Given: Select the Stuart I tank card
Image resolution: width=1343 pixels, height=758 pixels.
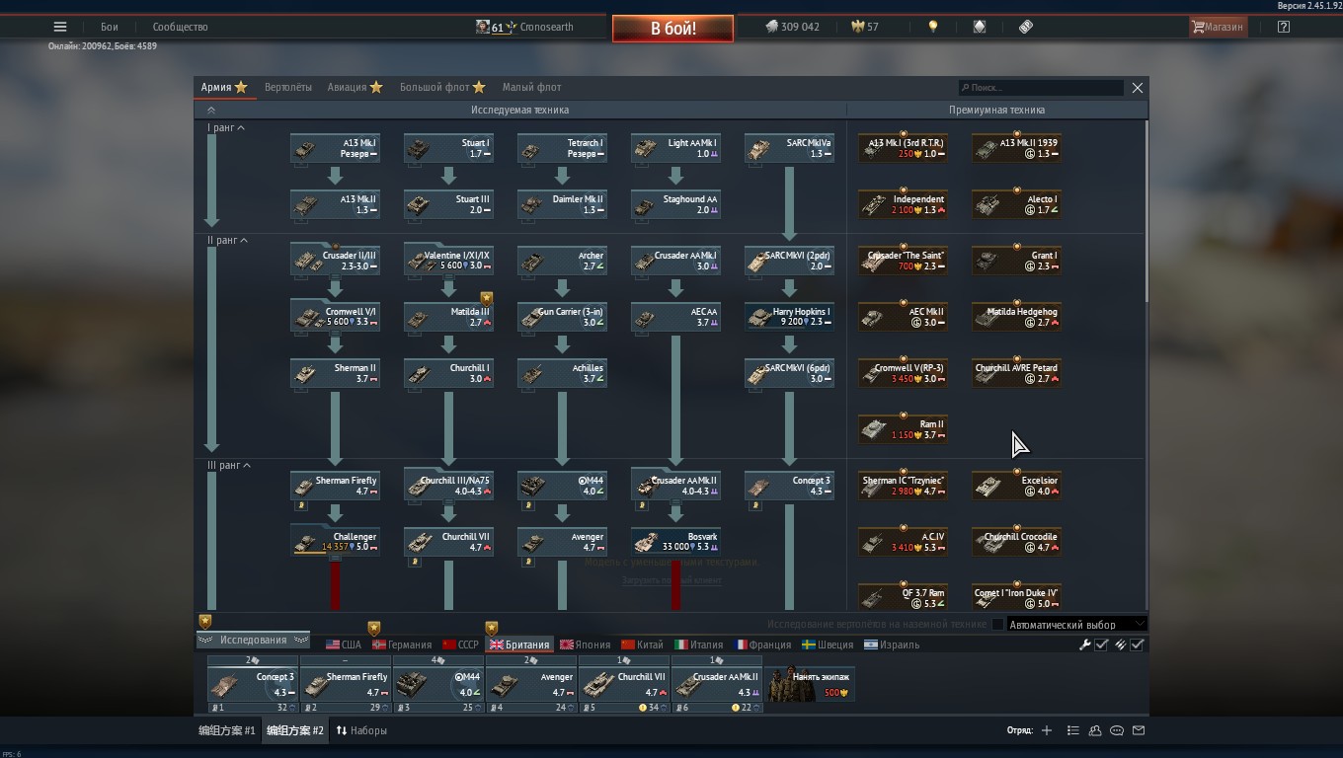Looking at the screenshot, I should pos(448,148).
